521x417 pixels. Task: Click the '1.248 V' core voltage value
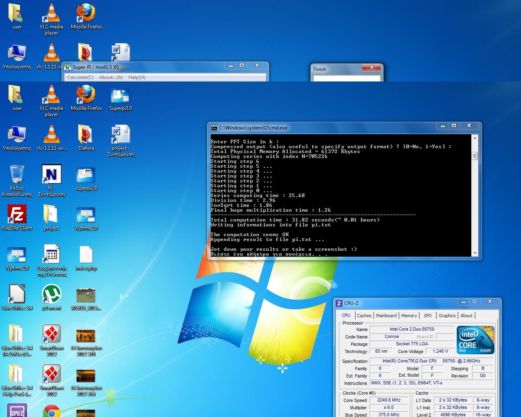click(440, 351)
